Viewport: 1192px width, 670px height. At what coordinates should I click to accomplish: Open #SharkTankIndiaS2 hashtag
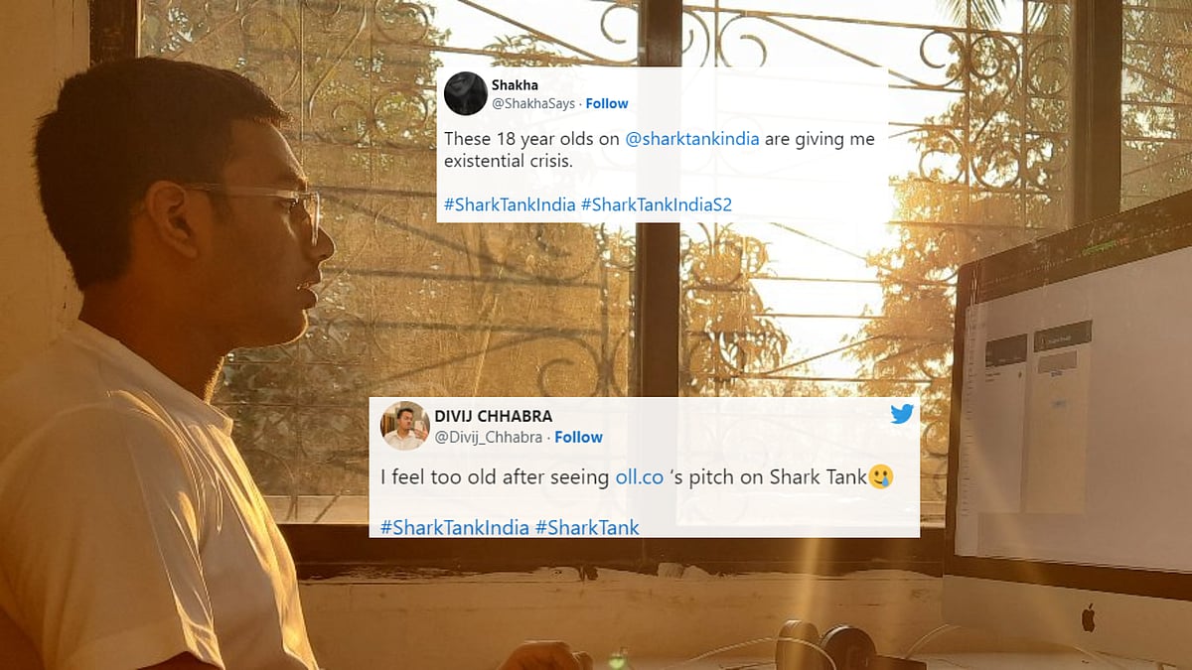tap(656, 204)
